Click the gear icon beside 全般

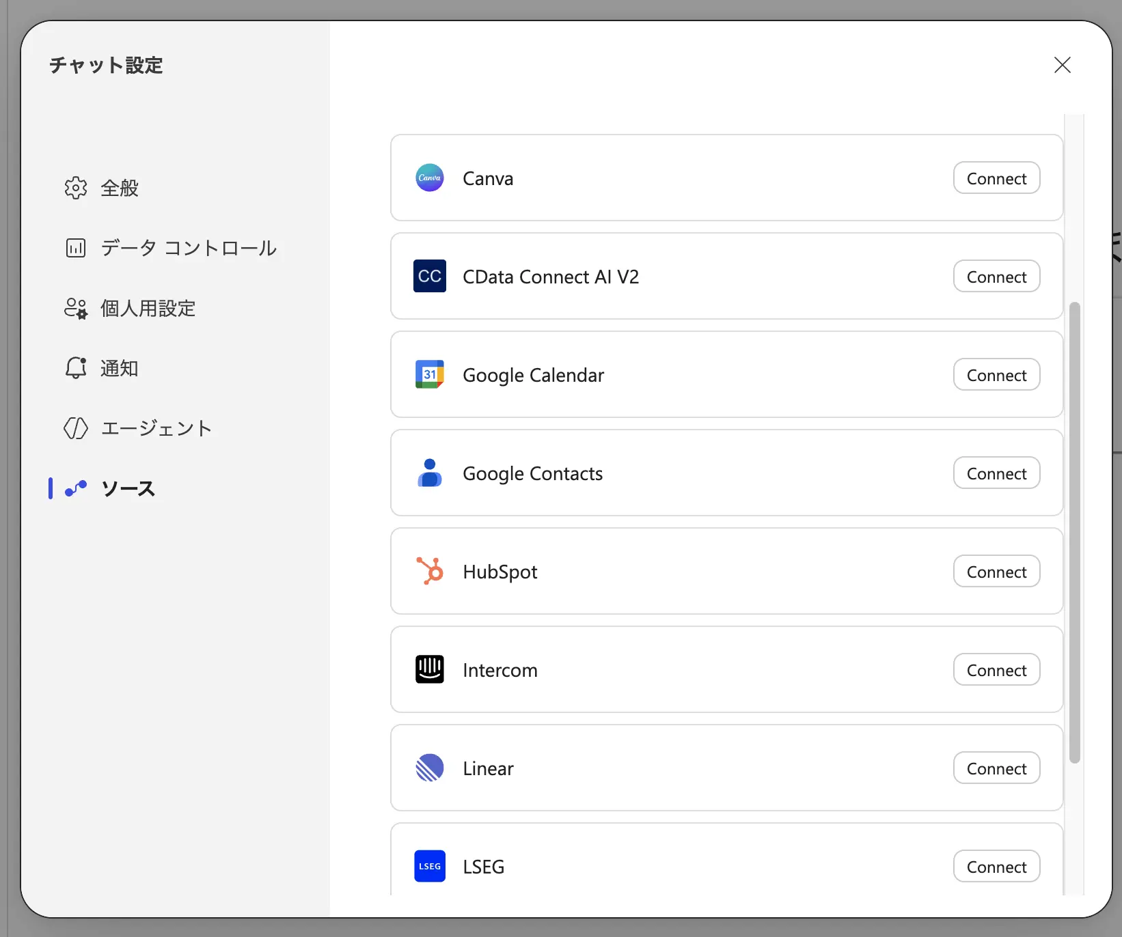76,188
